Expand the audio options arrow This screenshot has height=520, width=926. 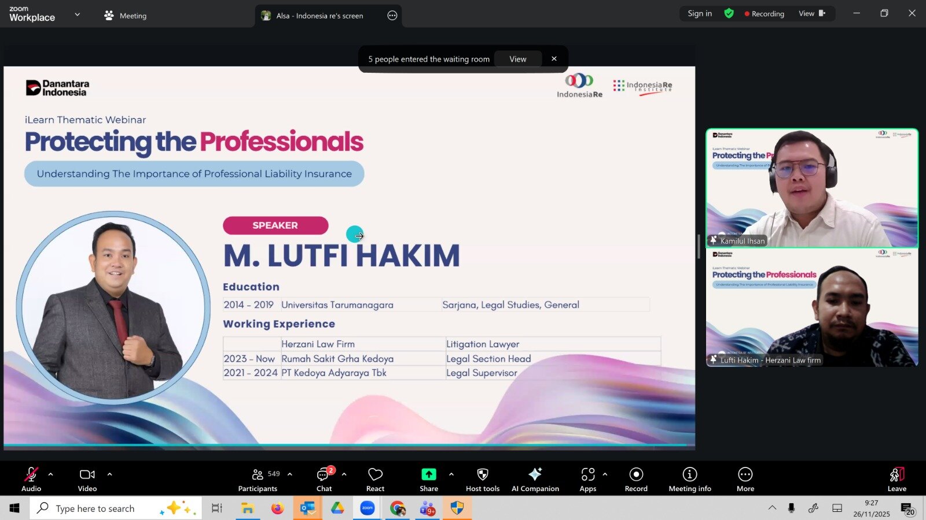tap(51, 474)
